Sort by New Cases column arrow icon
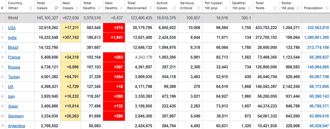330x129 pixels. pos(77,8)
